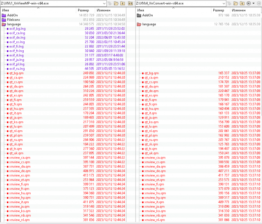Select exif_ja.lng in left pane
This screenshot has width=262, height=224.
click(17, 60)
